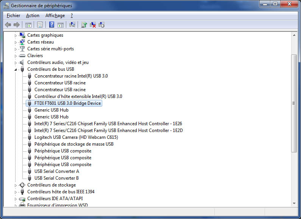
Task: Expand the Cartes réseau node
Action: pyautogui.click(x=16, y=42)
